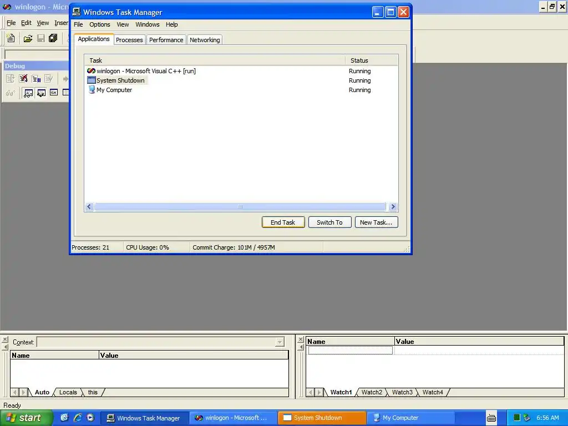Click the End Task button
Screen dimensions: 568x426
(x=283, y=222)
